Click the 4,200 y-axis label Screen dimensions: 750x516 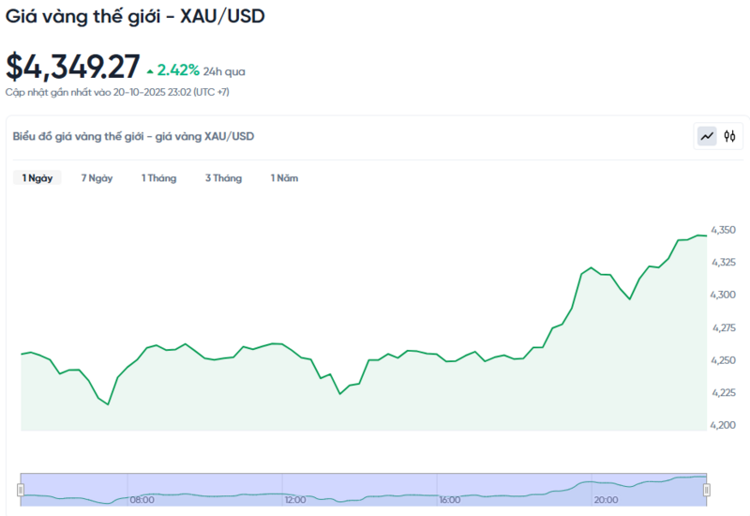(x=723, y=425)
